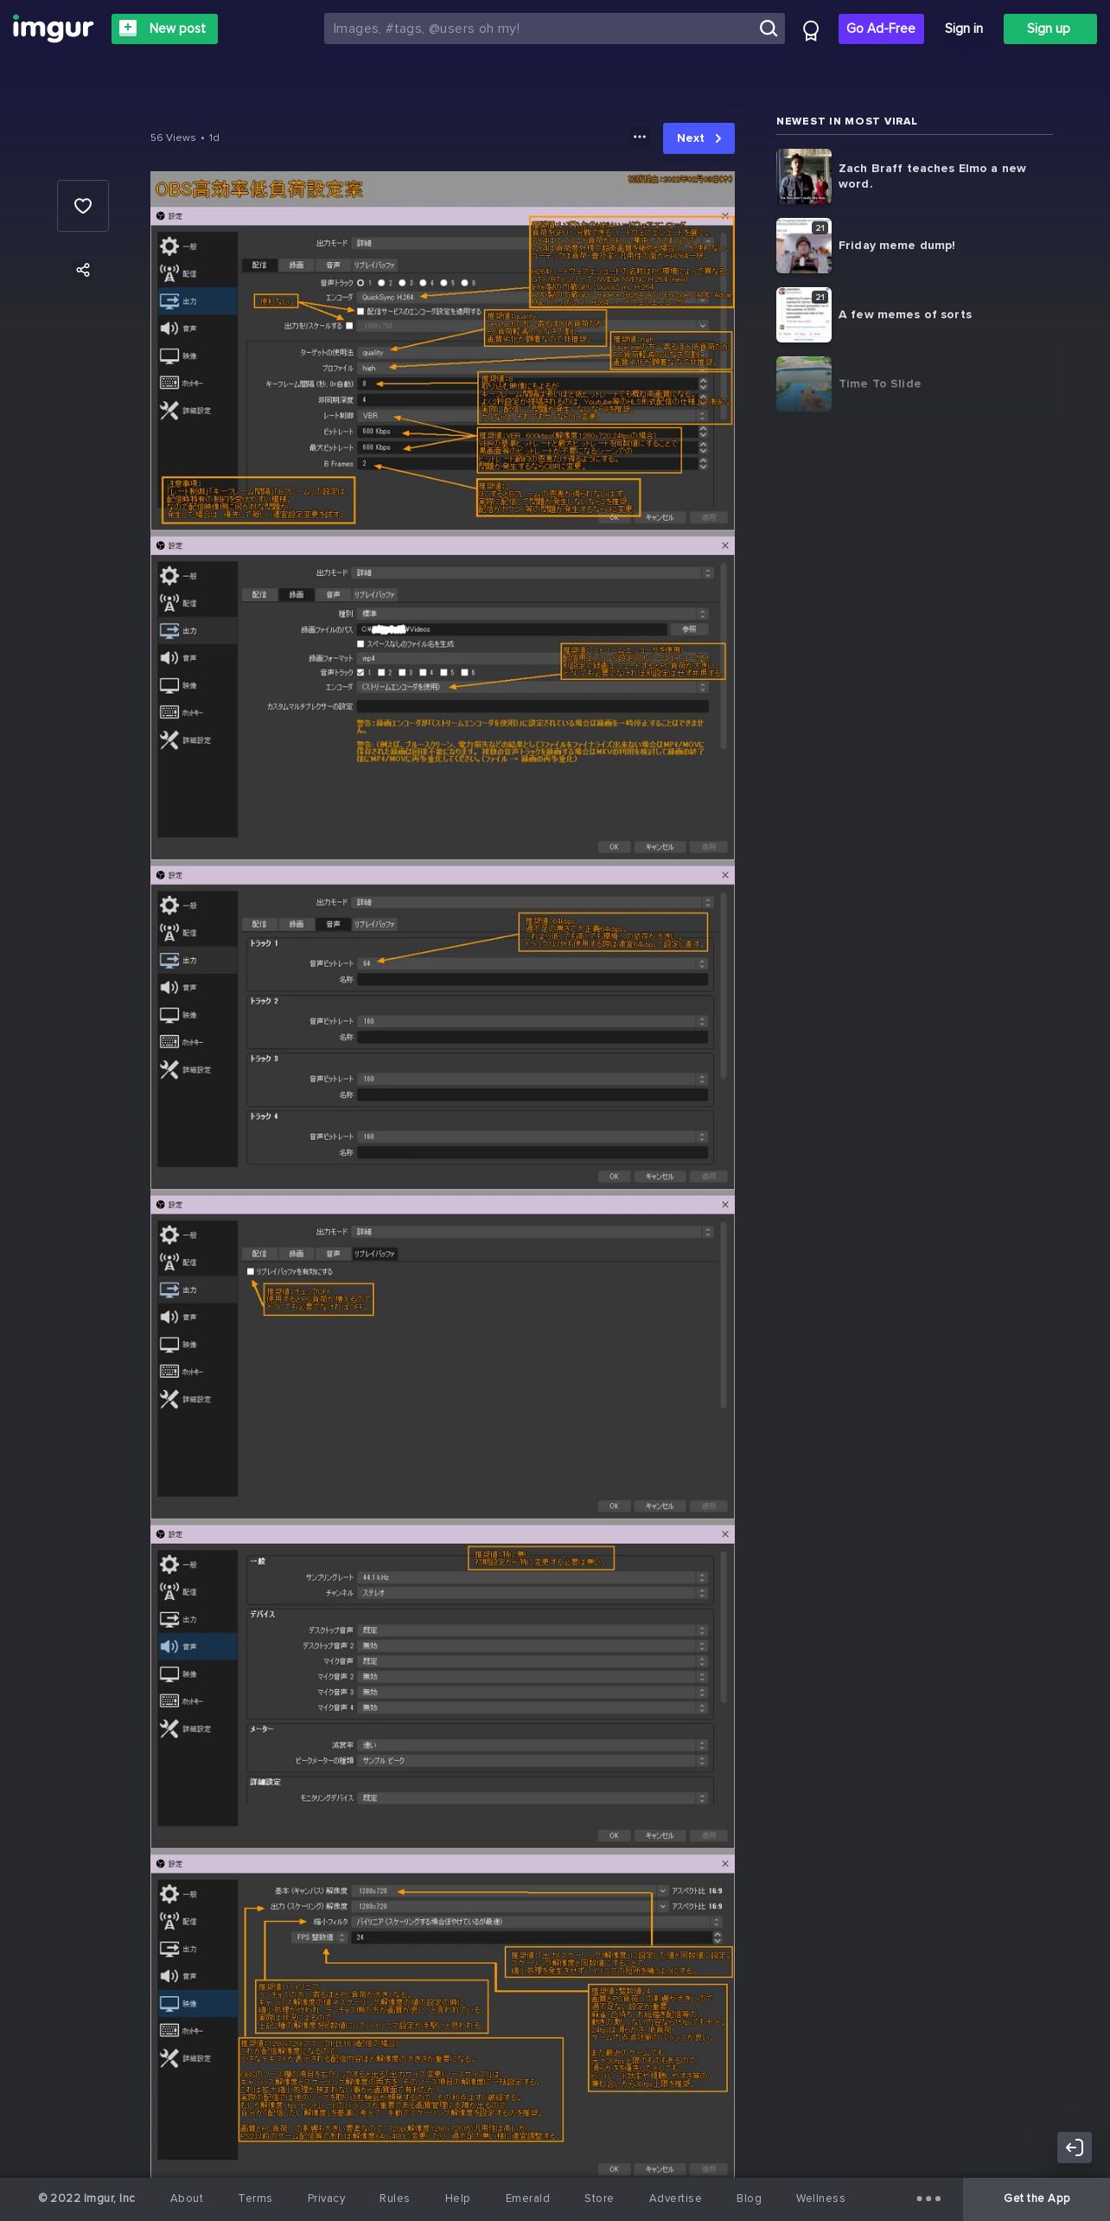The height and width of the screenshot is (2221, 1110).
Task: Open the Help footer link
Action: 457,2199
